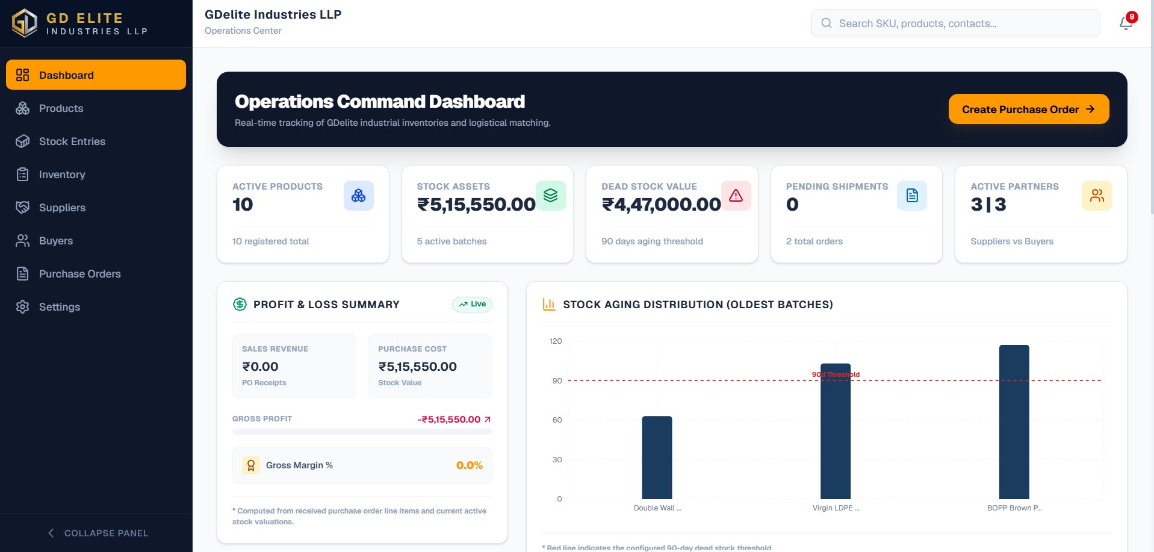
Task: Click the BOPP Brown bar in chart
Action: click(1014, 421)
